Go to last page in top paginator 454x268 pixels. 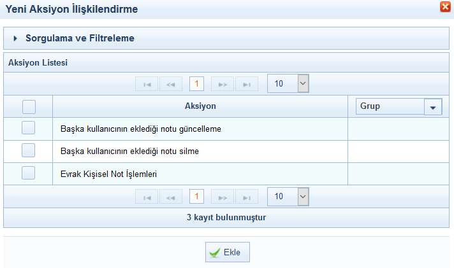tap(247, 84)
